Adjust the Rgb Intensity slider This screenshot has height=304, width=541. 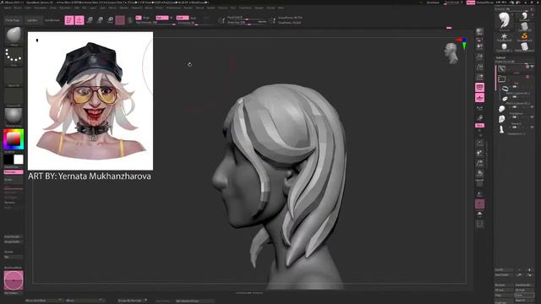tap(156, 23)
